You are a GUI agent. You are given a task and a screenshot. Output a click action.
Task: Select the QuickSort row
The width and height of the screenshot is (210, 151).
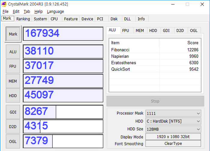[x=155, y=69]
